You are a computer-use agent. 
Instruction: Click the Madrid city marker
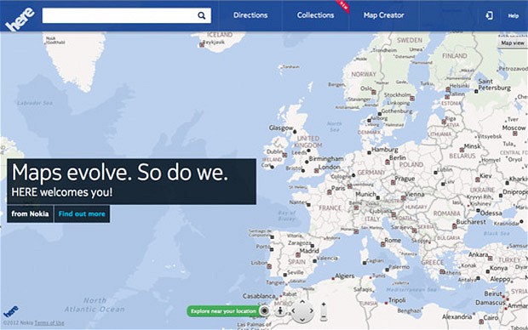click(298, 255)
